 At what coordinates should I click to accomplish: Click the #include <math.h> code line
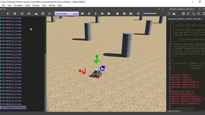(181, 75)
